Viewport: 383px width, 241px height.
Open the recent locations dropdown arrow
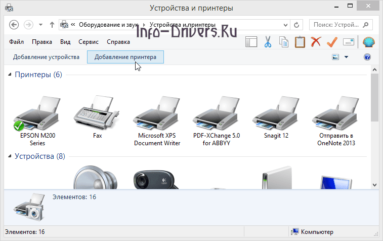pyautogui.click(x=41, y=25)
